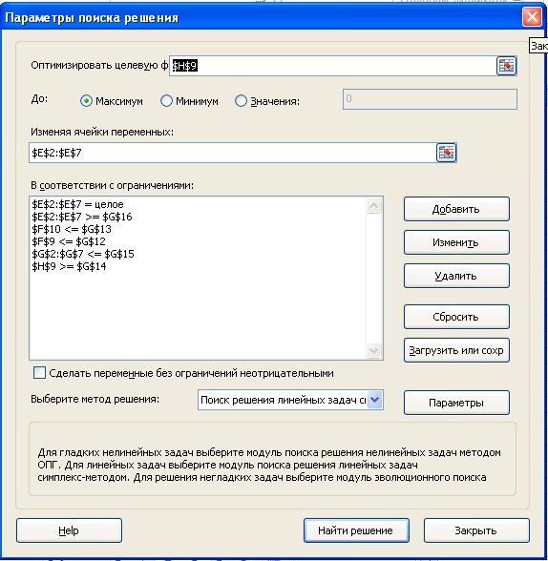Close the Solver Parameters dialog with the X
Viewport: 548px width, 561px height.
[532, 17]
